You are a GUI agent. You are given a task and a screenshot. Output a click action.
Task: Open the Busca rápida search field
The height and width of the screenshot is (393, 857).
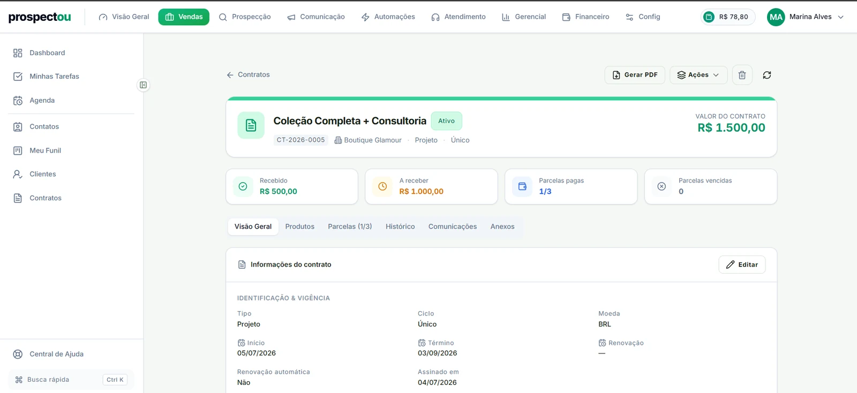[71, 380]
